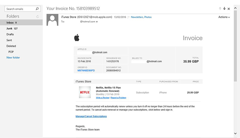Viewport: 240px width, 138px height.
Task: Click the Apple logo in invoice
Action: (77, 38)
